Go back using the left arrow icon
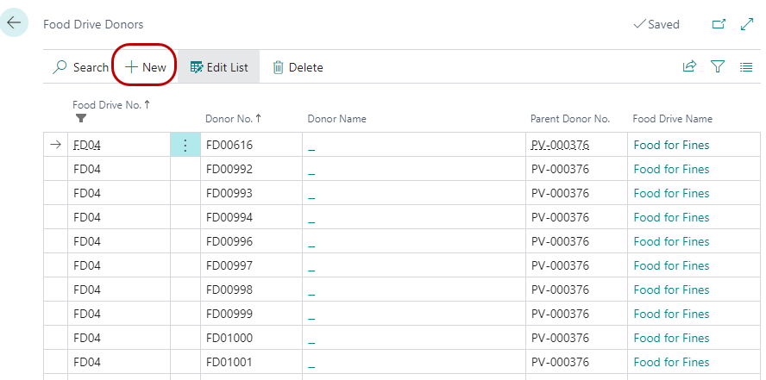 point(15,23)
